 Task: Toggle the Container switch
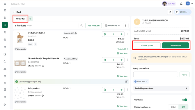pyautogui.click(x=185, y=100)
